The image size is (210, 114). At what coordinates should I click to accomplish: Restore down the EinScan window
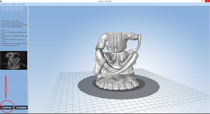tap(202, 1)
